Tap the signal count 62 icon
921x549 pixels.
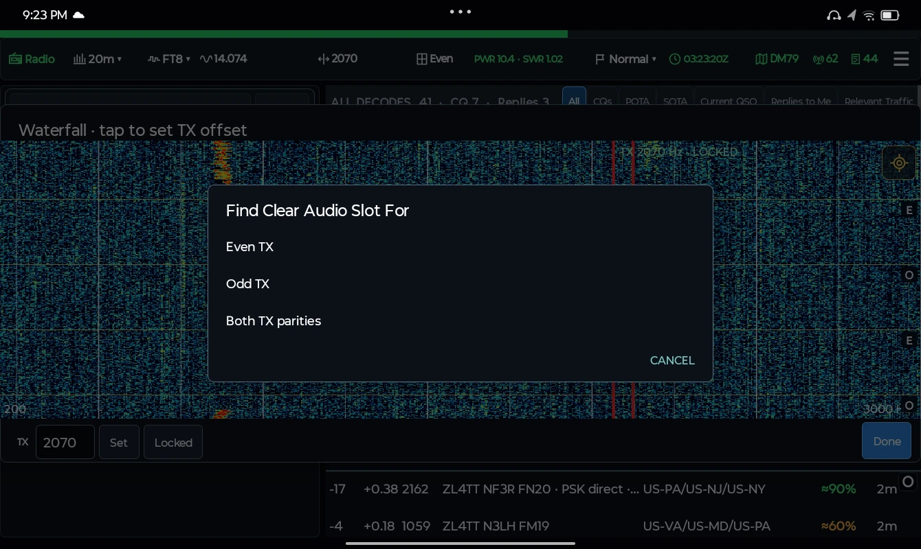[825, 59]
